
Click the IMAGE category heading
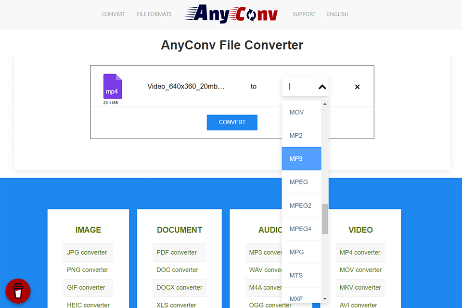[88, 230]
